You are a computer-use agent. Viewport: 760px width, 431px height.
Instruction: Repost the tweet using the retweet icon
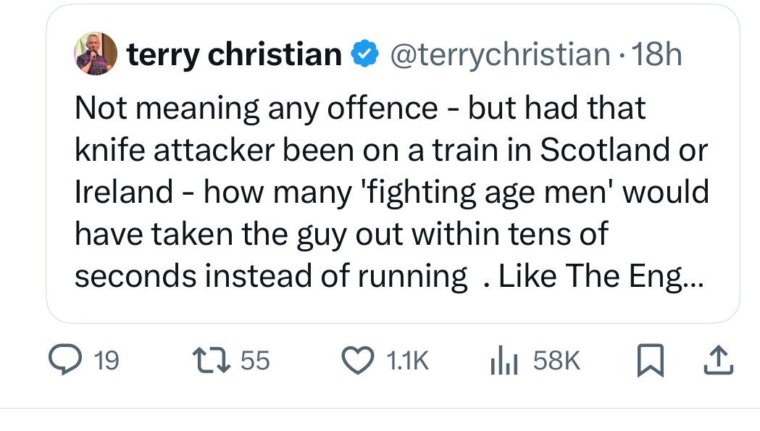click(210, 361)
